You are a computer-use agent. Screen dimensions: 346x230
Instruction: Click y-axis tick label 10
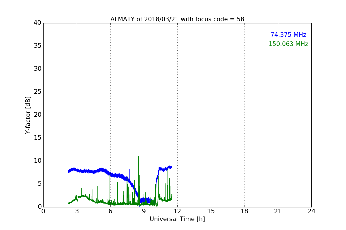(x=37, y=161)
